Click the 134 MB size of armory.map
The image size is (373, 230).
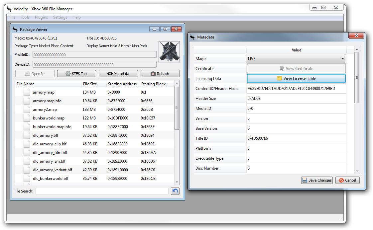[x=89, y=92]
